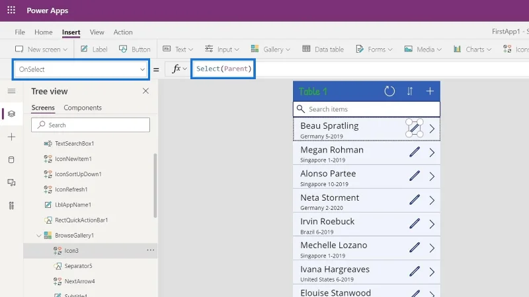Click the edit pencil for Mechelle Lozano
The image size is (529, 297).
[415, 248]
